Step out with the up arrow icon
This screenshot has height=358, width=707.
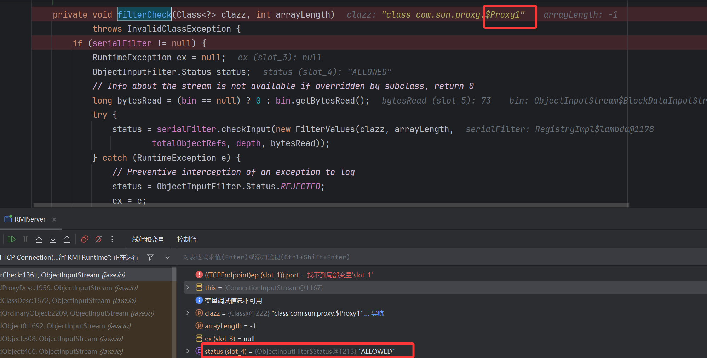pyautogui.click(x=67, y=240)
